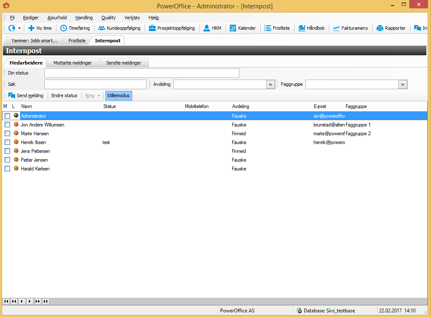Check the box for Marte Hansen
This screenshot has width=431, height=317.
[8, 134]
